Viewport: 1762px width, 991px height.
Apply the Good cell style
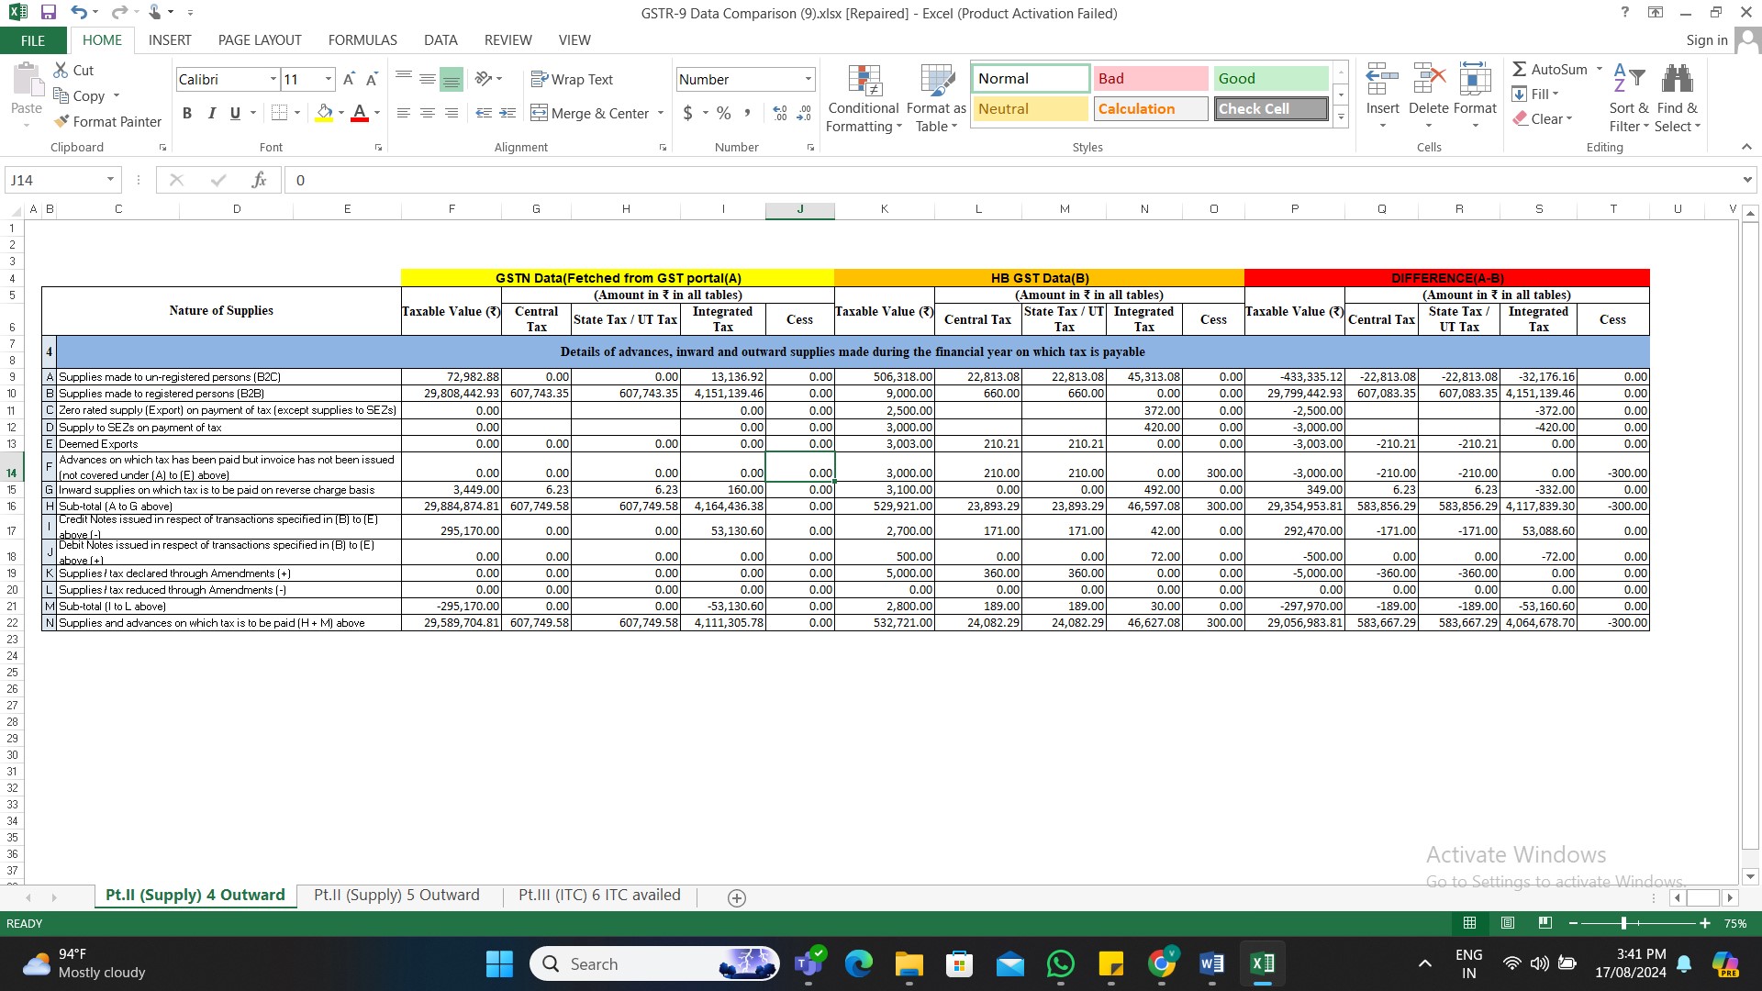[x=1271, y=79]
